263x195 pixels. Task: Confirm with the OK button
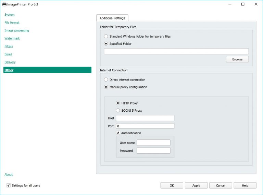click(x=172, y=185)
